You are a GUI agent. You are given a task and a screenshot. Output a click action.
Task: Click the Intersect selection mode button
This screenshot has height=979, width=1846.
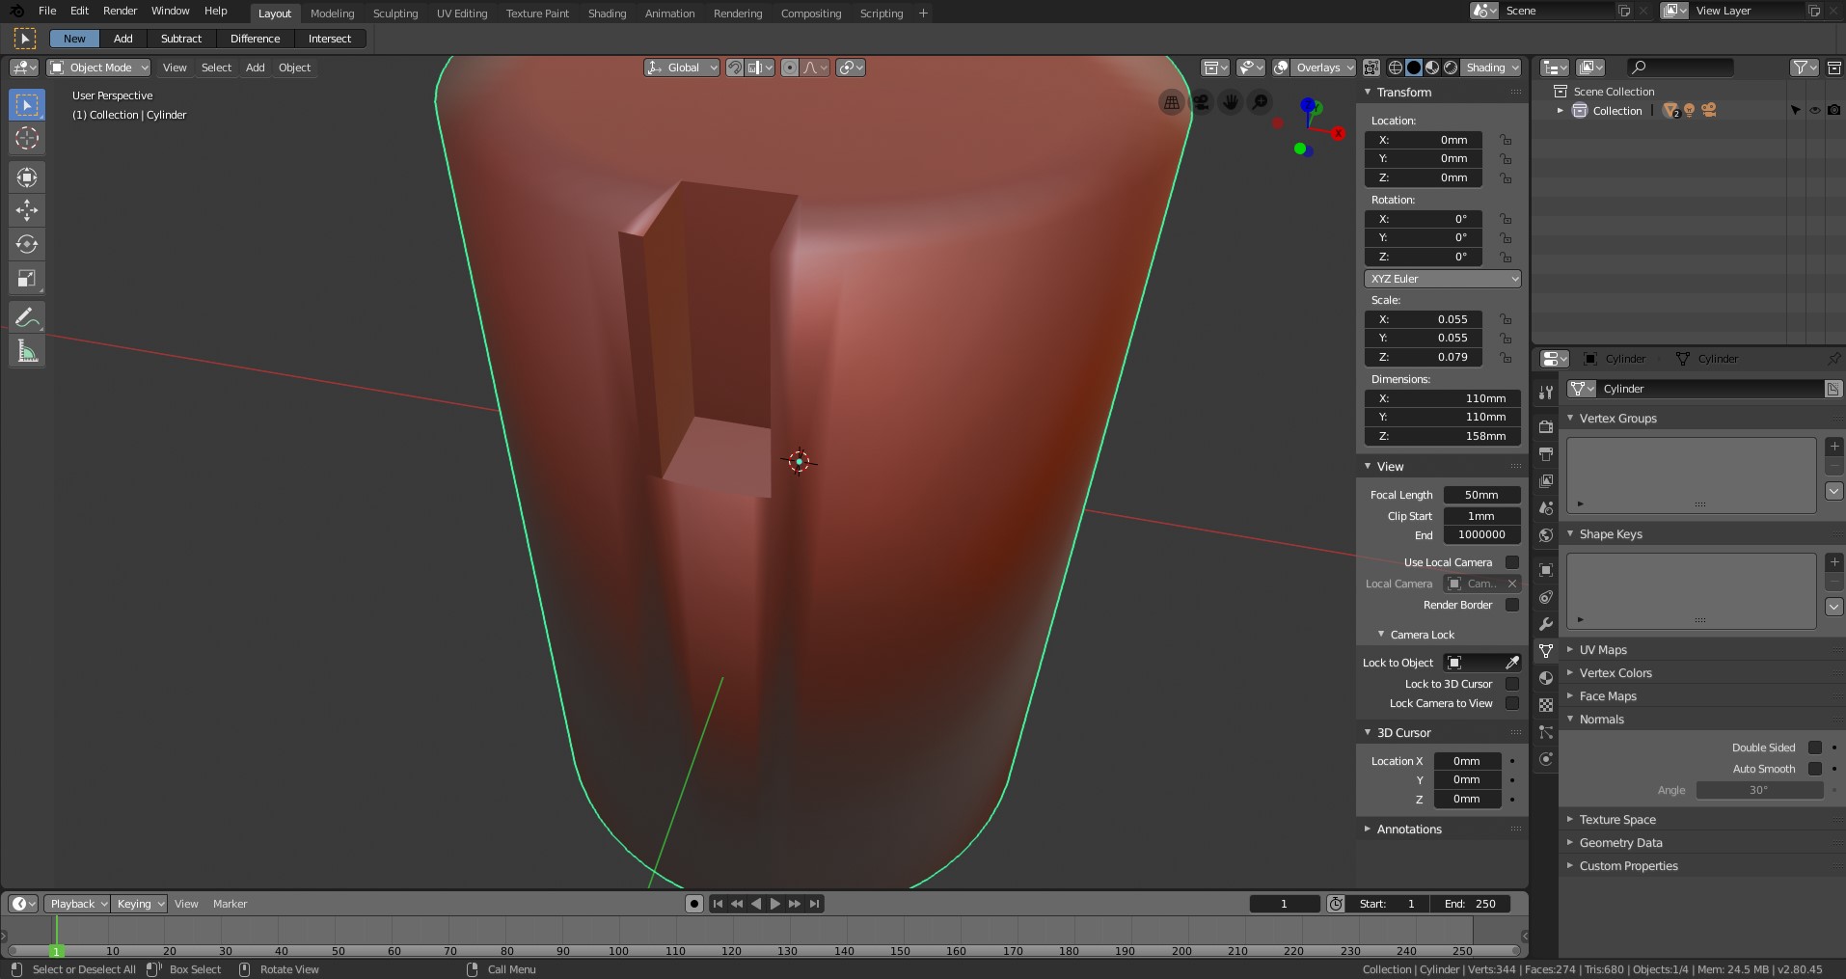click(330, 39)
